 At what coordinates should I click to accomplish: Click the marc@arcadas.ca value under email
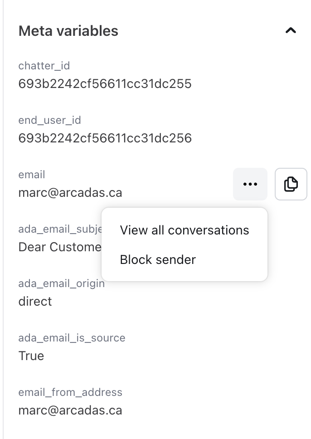pos(70,193)
